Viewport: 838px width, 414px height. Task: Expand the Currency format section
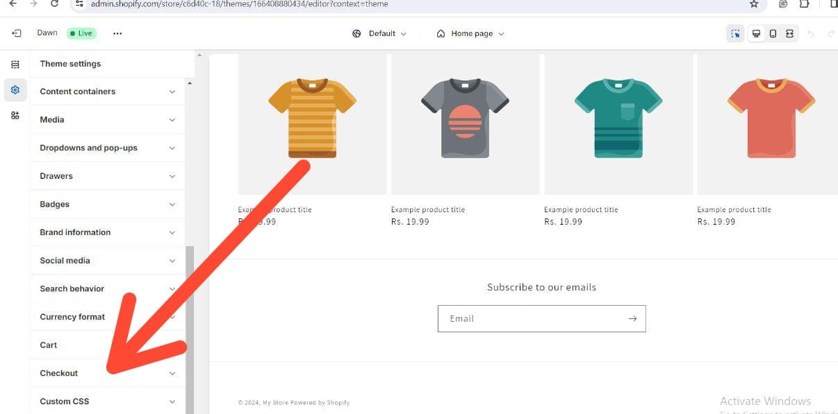pyautogui.click(x=108, y=317)
